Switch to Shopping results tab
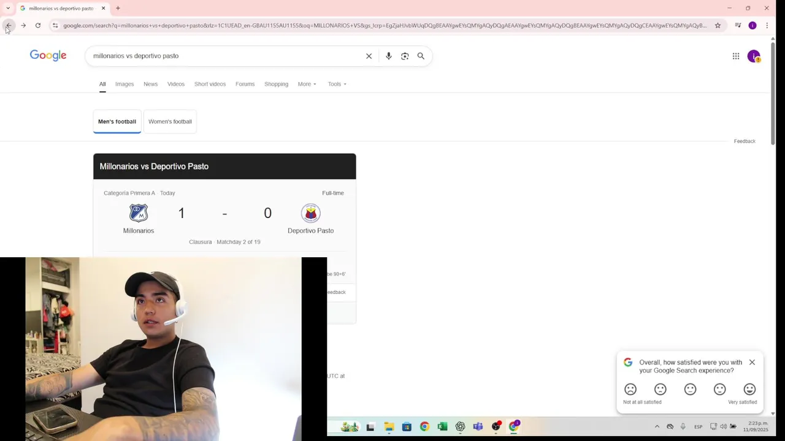 coord(276,84)
